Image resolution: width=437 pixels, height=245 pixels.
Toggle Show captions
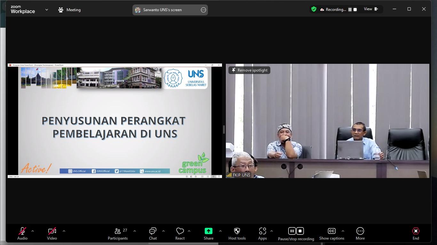331,234
